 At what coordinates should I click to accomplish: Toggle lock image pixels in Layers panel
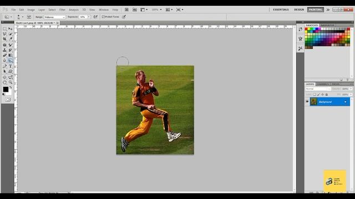click(x=318, y=95)
